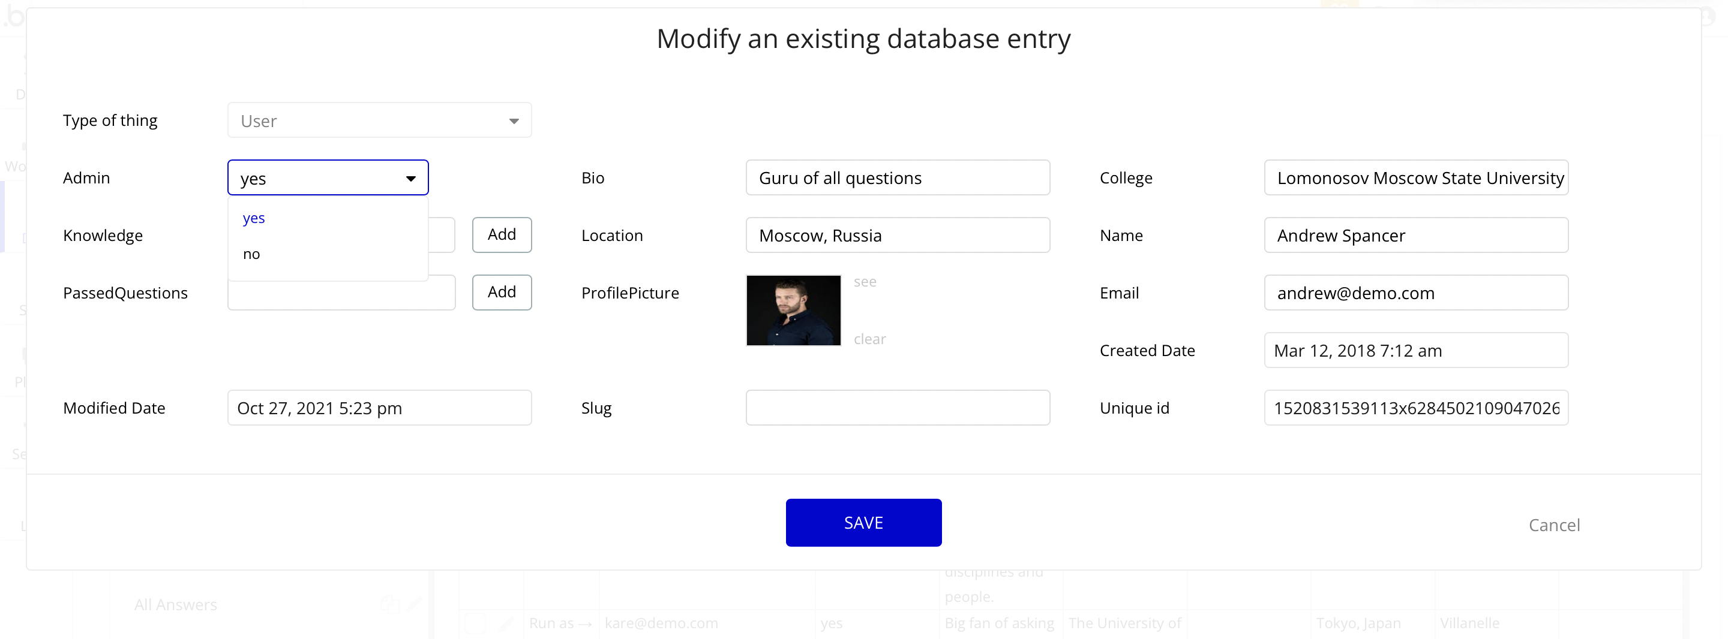Screen dimensions: 1728x639
Task: Click the 'see' link beside profile picture
Action: click(x=865, y=282)
